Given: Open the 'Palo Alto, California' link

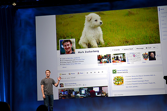Looking at the screenshot, I should pyautogui.click(x=74, y=58).
